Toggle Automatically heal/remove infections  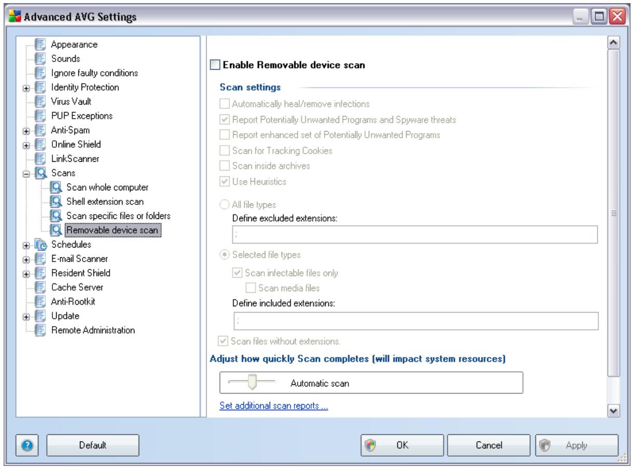point(225,103)
